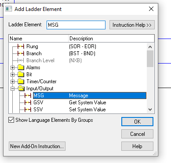The width and height of the screenshot is (171, 163).
Task: Expand the Timer/Counter group
Action: tap(13, 81)
